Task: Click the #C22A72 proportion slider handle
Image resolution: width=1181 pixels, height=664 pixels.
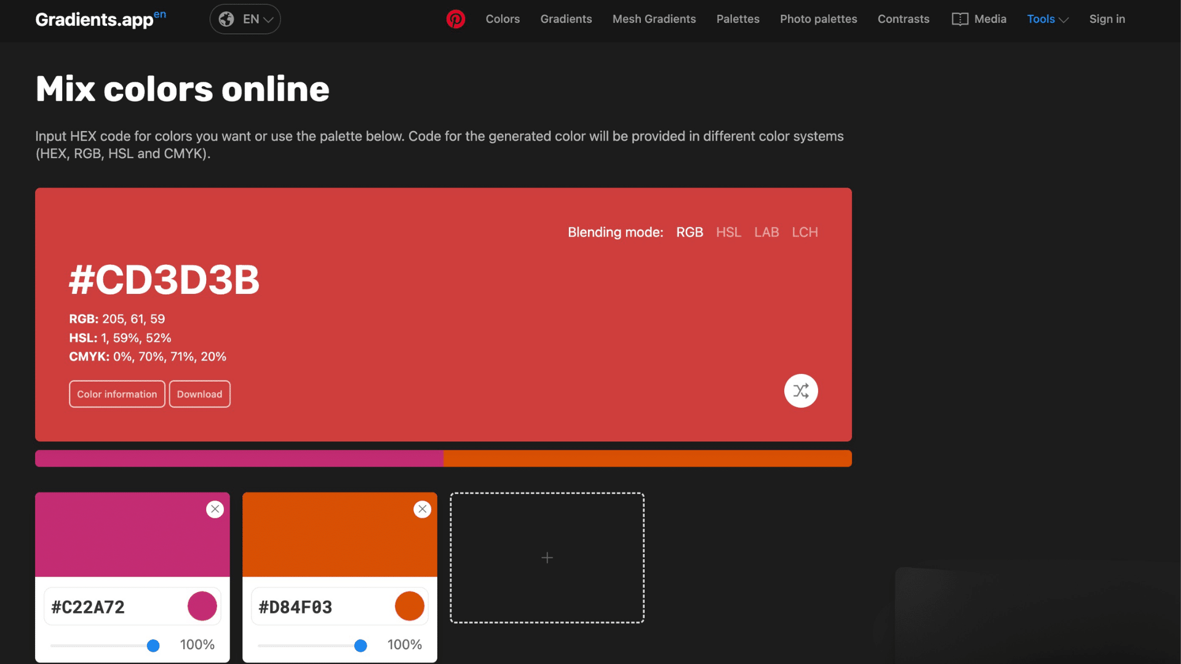Action: click(153, 646)
